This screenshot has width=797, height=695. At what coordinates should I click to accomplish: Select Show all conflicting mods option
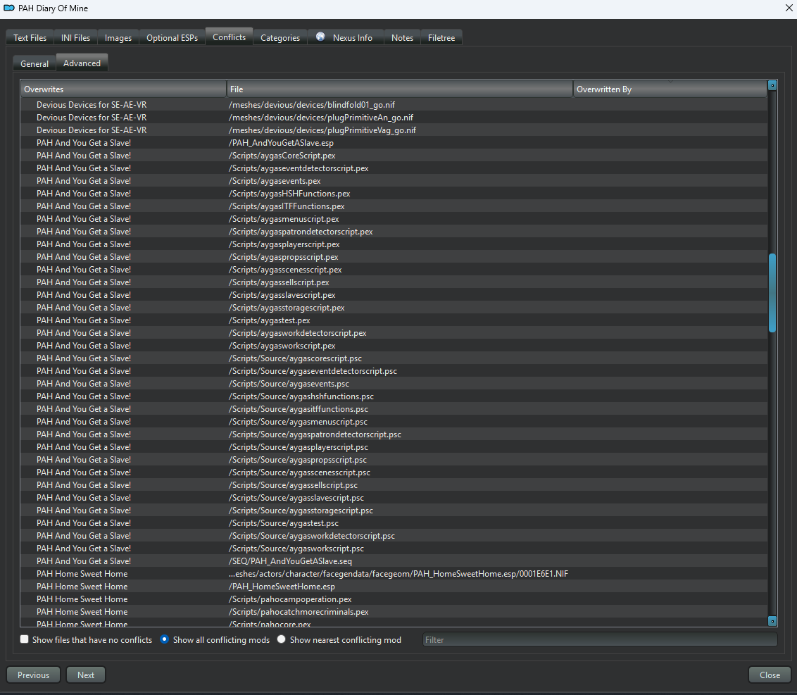pos(215,639)
